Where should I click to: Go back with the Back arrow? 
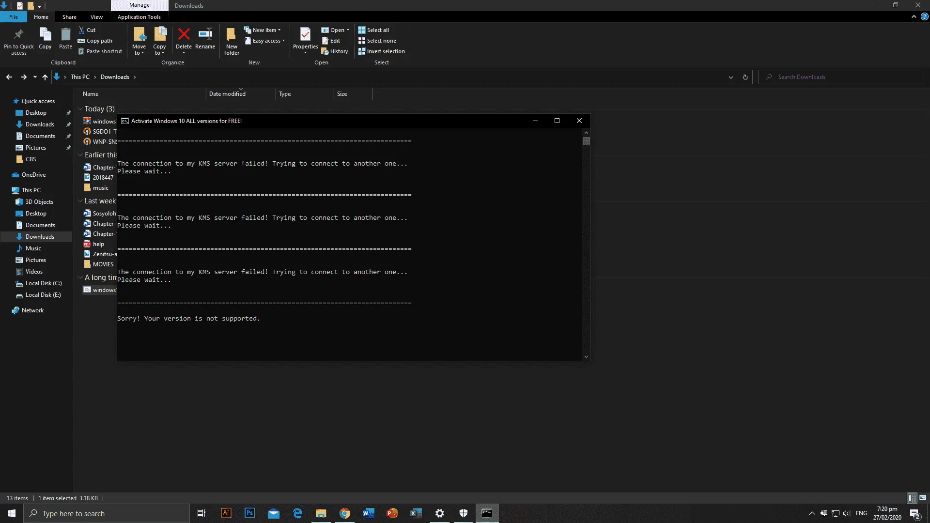tap(9, 77)
